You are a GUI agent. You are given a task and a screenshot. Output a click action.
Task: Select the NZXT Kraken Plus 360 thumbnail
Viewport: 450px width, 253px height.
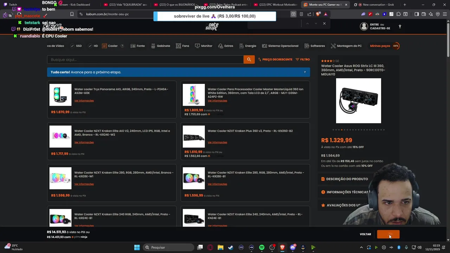tap(194, 137)
